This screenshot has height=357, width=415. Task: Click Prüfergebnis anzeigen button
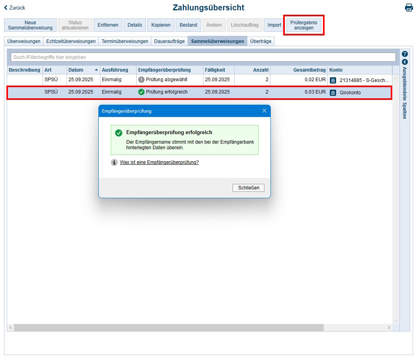point(303,25)
